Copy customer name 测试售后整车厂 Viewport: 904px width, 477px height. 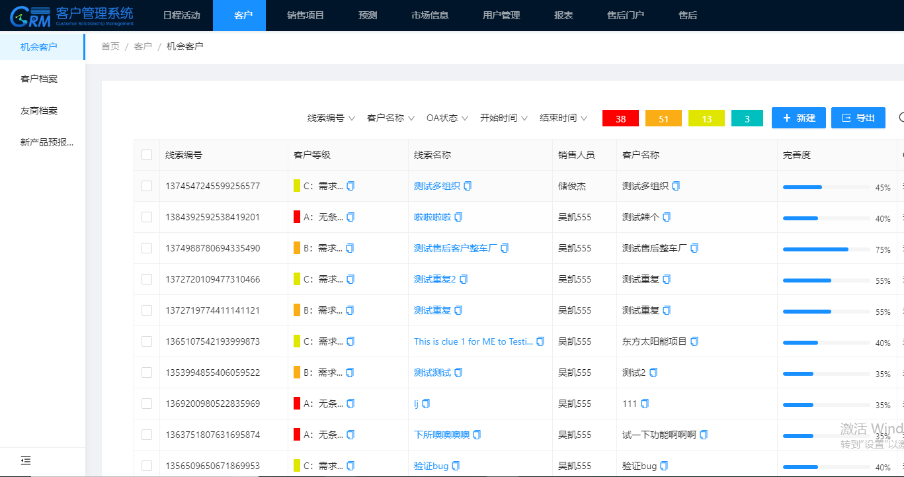(694, 248)
